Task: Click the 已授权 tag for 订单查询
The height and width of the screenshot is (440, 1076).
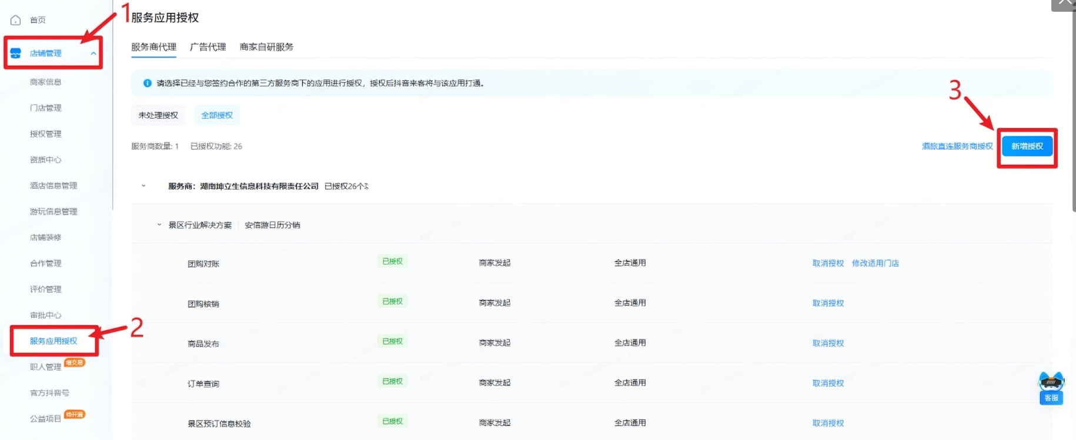Action: coord(392,381)
